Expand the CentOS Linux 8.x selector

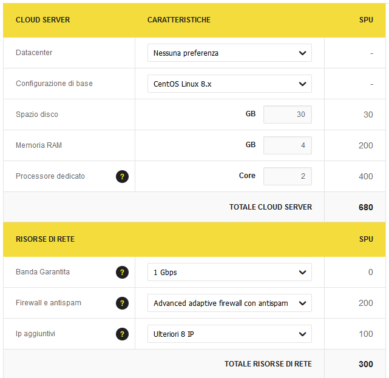[x=229, y=84]
